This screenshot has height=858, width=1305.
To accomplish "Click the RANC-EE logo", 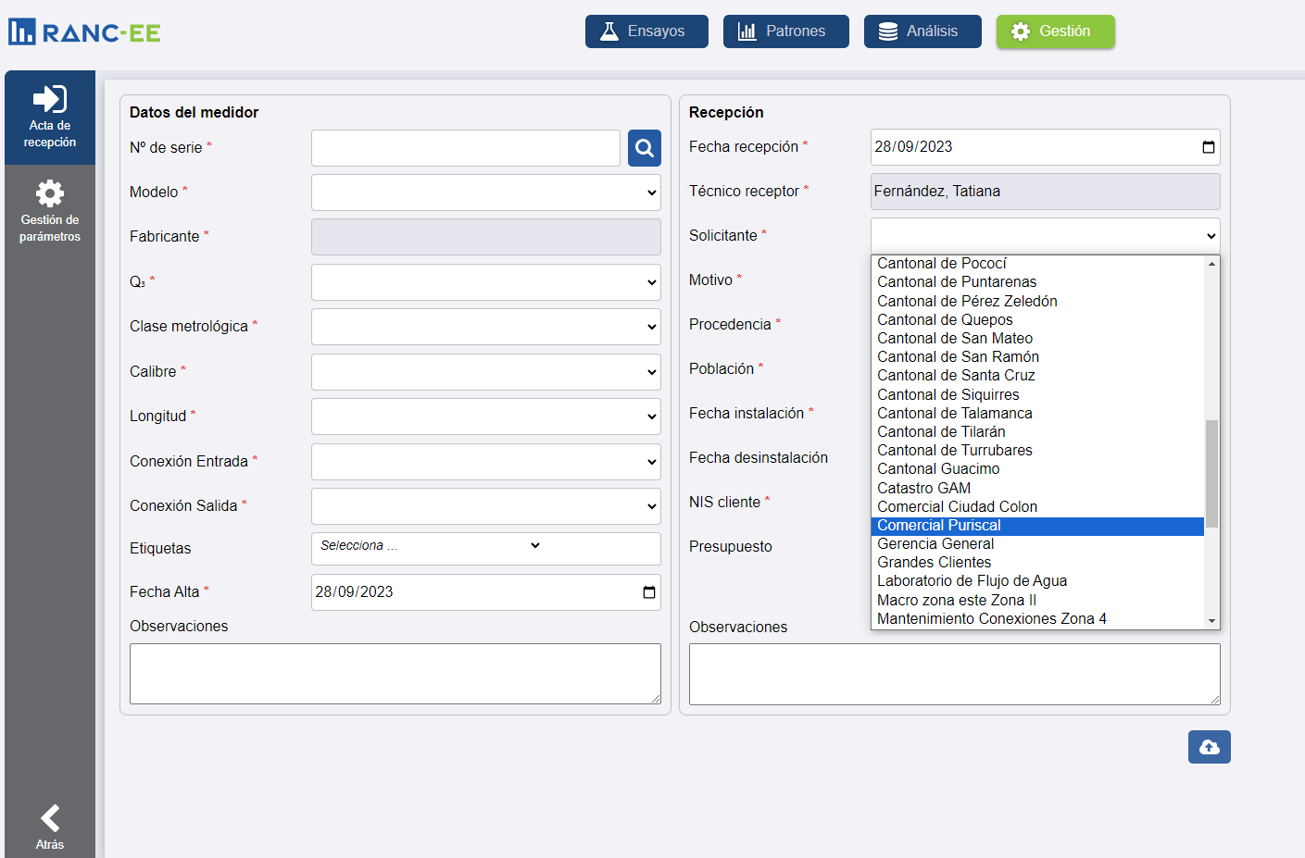I will click(85, 32).
